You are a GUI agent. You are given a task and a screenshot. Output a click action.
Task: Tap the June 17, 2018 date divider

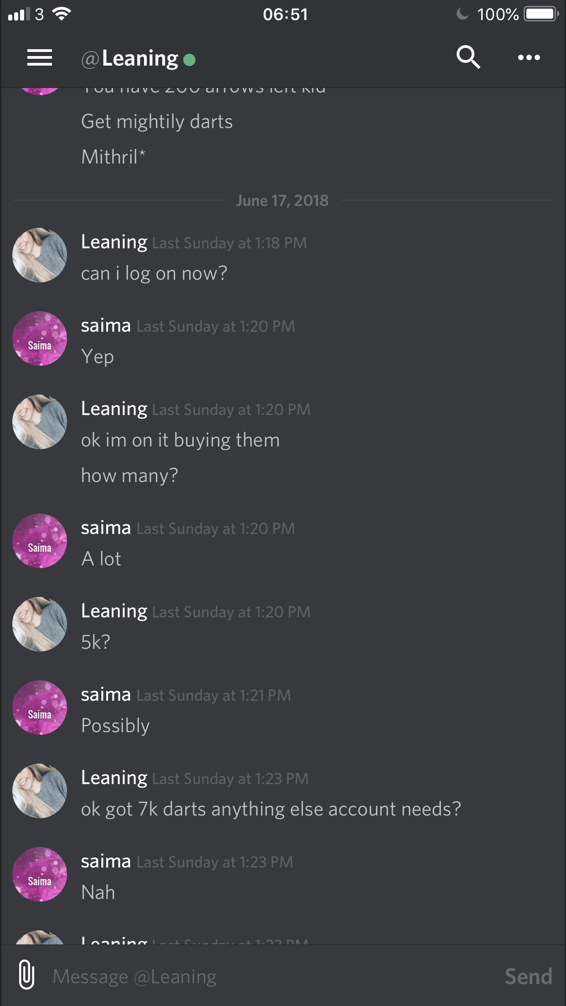click(x=282, y=200)
